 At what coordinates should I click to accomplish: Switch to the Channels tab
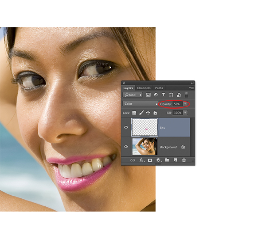pyautogui.click(x=144, y=88)
